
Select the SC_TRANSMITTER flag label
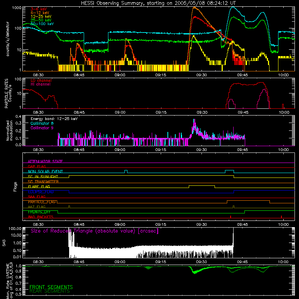(43, 182)
